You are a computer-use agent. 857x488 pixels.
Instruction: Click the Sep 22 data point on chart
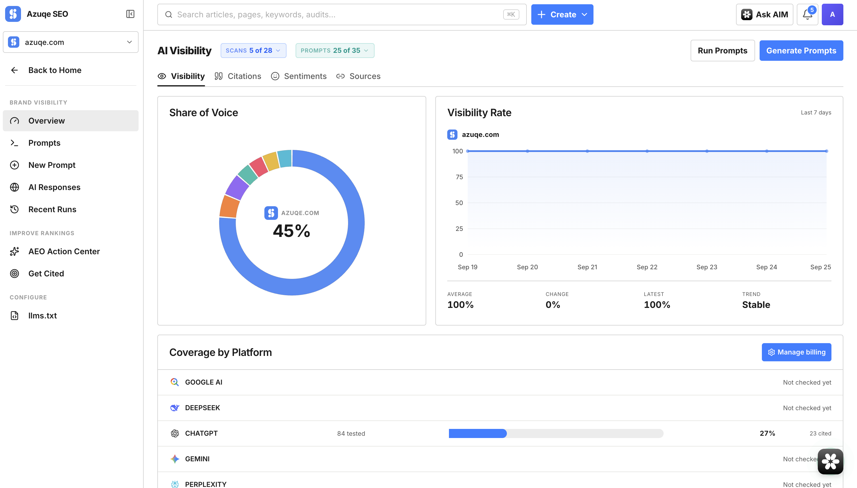647,151
